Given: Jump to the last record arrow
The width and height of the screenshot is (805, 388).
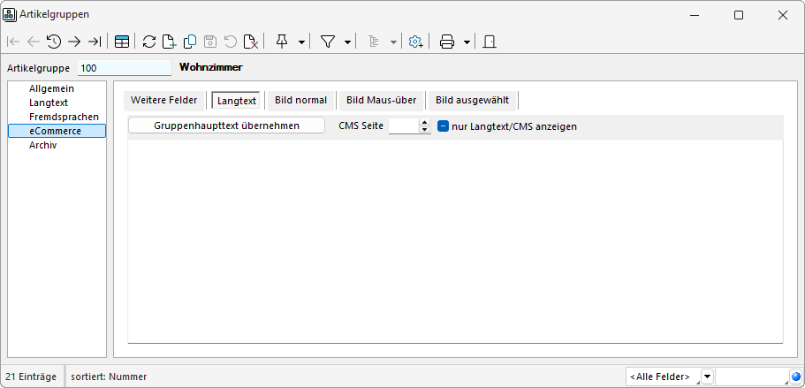Looking at the screenshot, I should pyautogui.click(x=95, y=42).
